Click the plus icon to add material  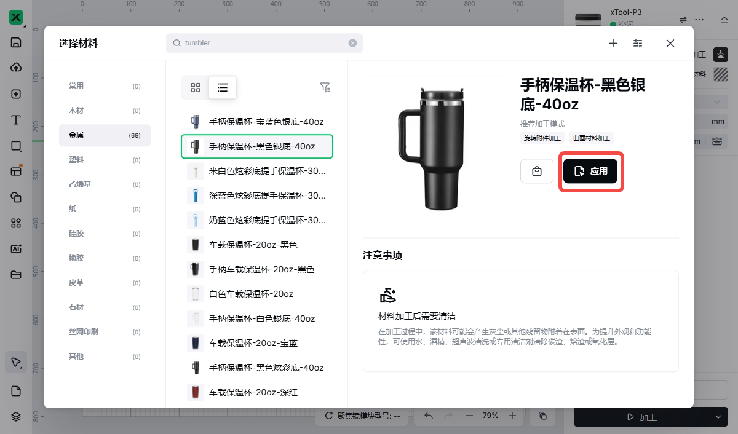pos(613,43)
